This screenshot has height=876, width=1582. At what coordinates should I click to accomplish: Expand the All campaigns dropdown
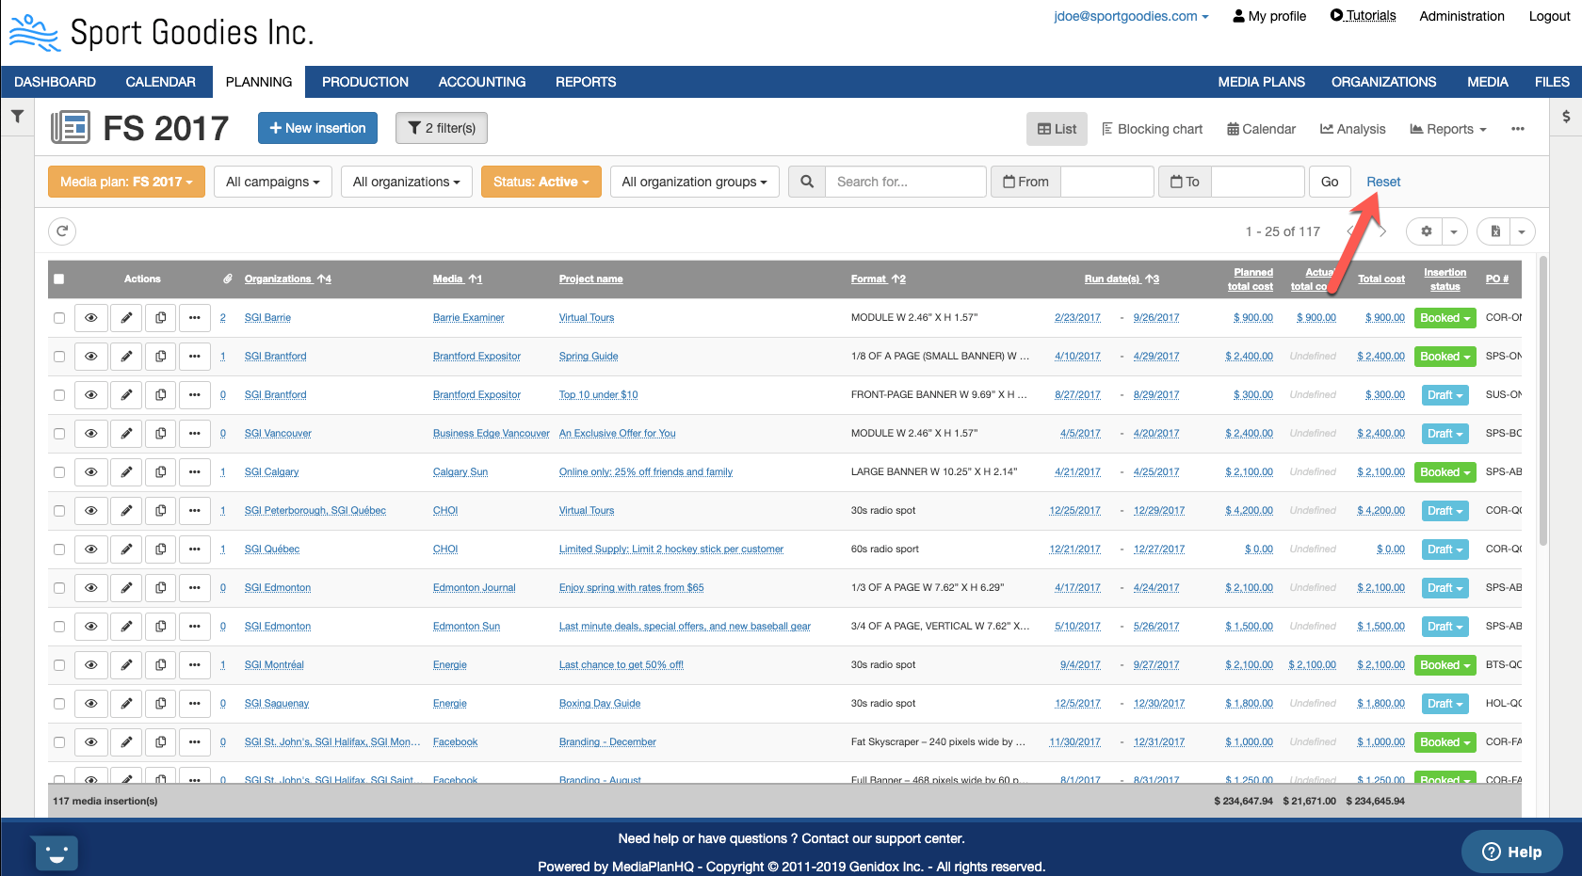tap(272, 182)
